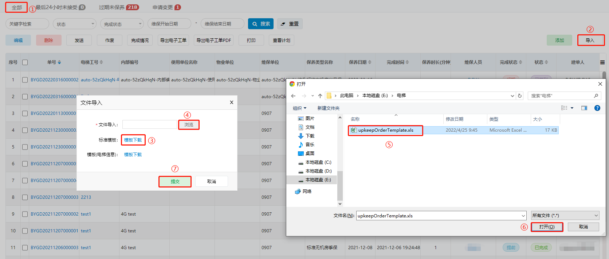Screen dimensions: 609x259
Task: Sort by 完成时间 column arrows
Action: click(x=407, y=62)
